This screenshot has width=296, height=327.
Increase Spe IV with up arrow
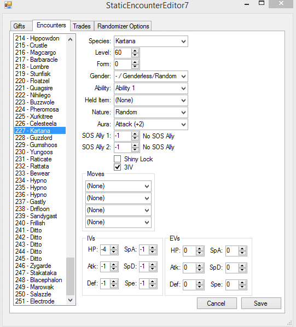(153, 282)
